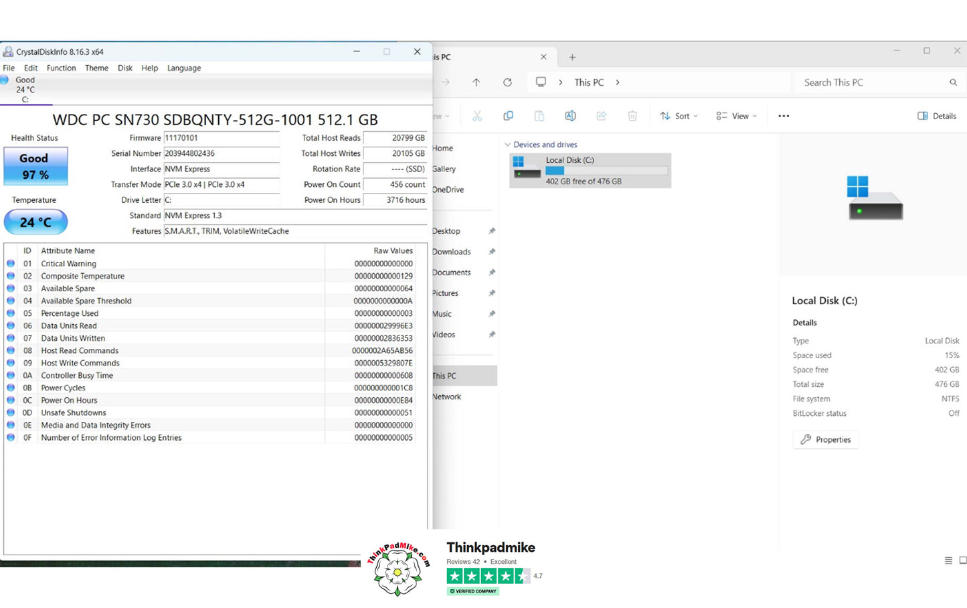Open OneDrive in the navigation pane
The width and height of the screenshot is (967, 608).
[448, 189]
